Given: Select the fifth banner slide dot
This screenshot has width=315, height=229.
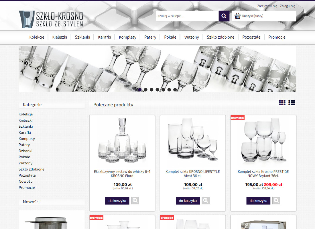Looking at the screenshot, I should pos(163,90).
